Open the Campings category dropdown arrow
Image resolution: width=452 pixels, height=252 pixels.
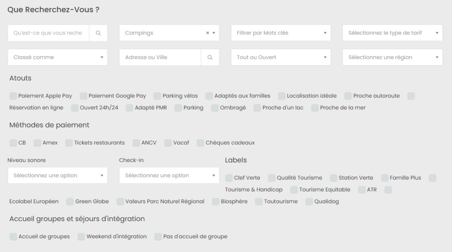(x=214, y=33)
